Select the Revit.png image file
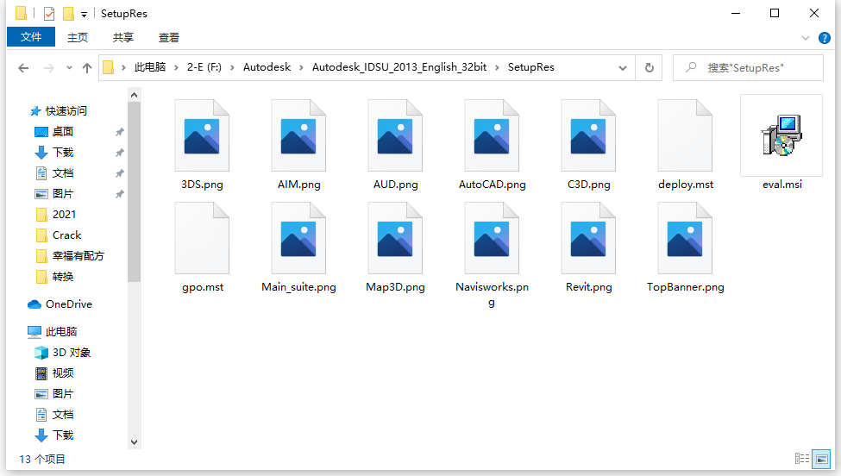The height and width of the screenshot is (476, 841). click(x=588, y=238)
